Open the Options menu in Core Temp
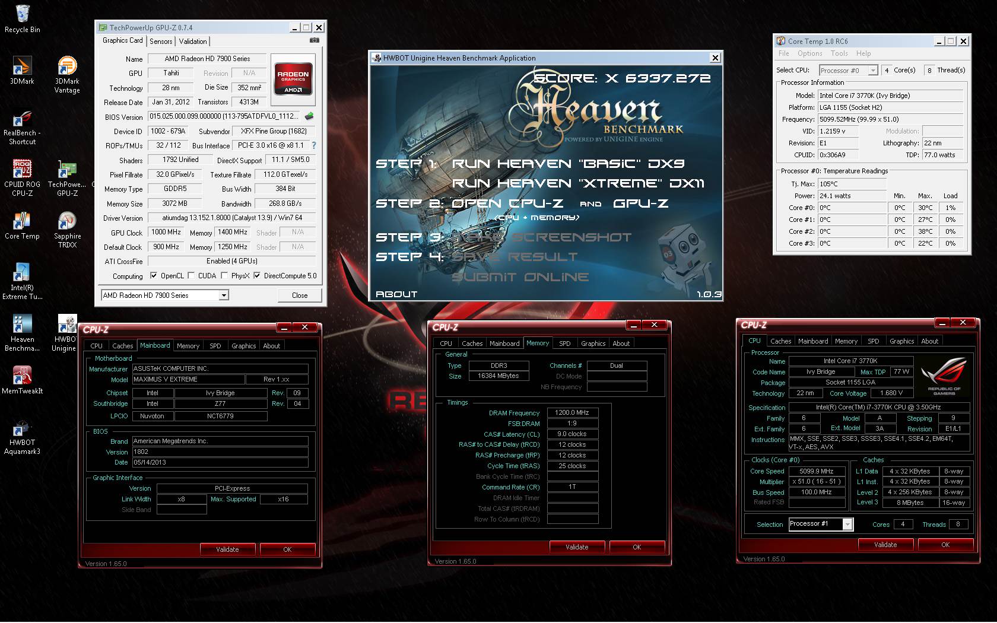 (x=810, y=53)
